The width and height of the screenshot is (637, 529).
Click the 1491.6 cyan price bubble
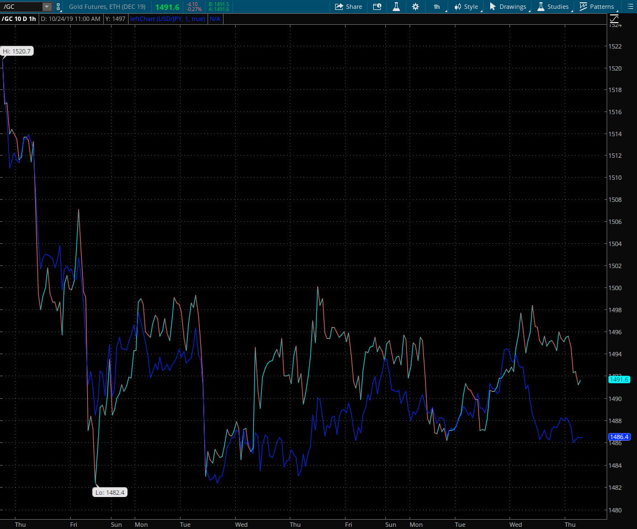click(619, 380)
